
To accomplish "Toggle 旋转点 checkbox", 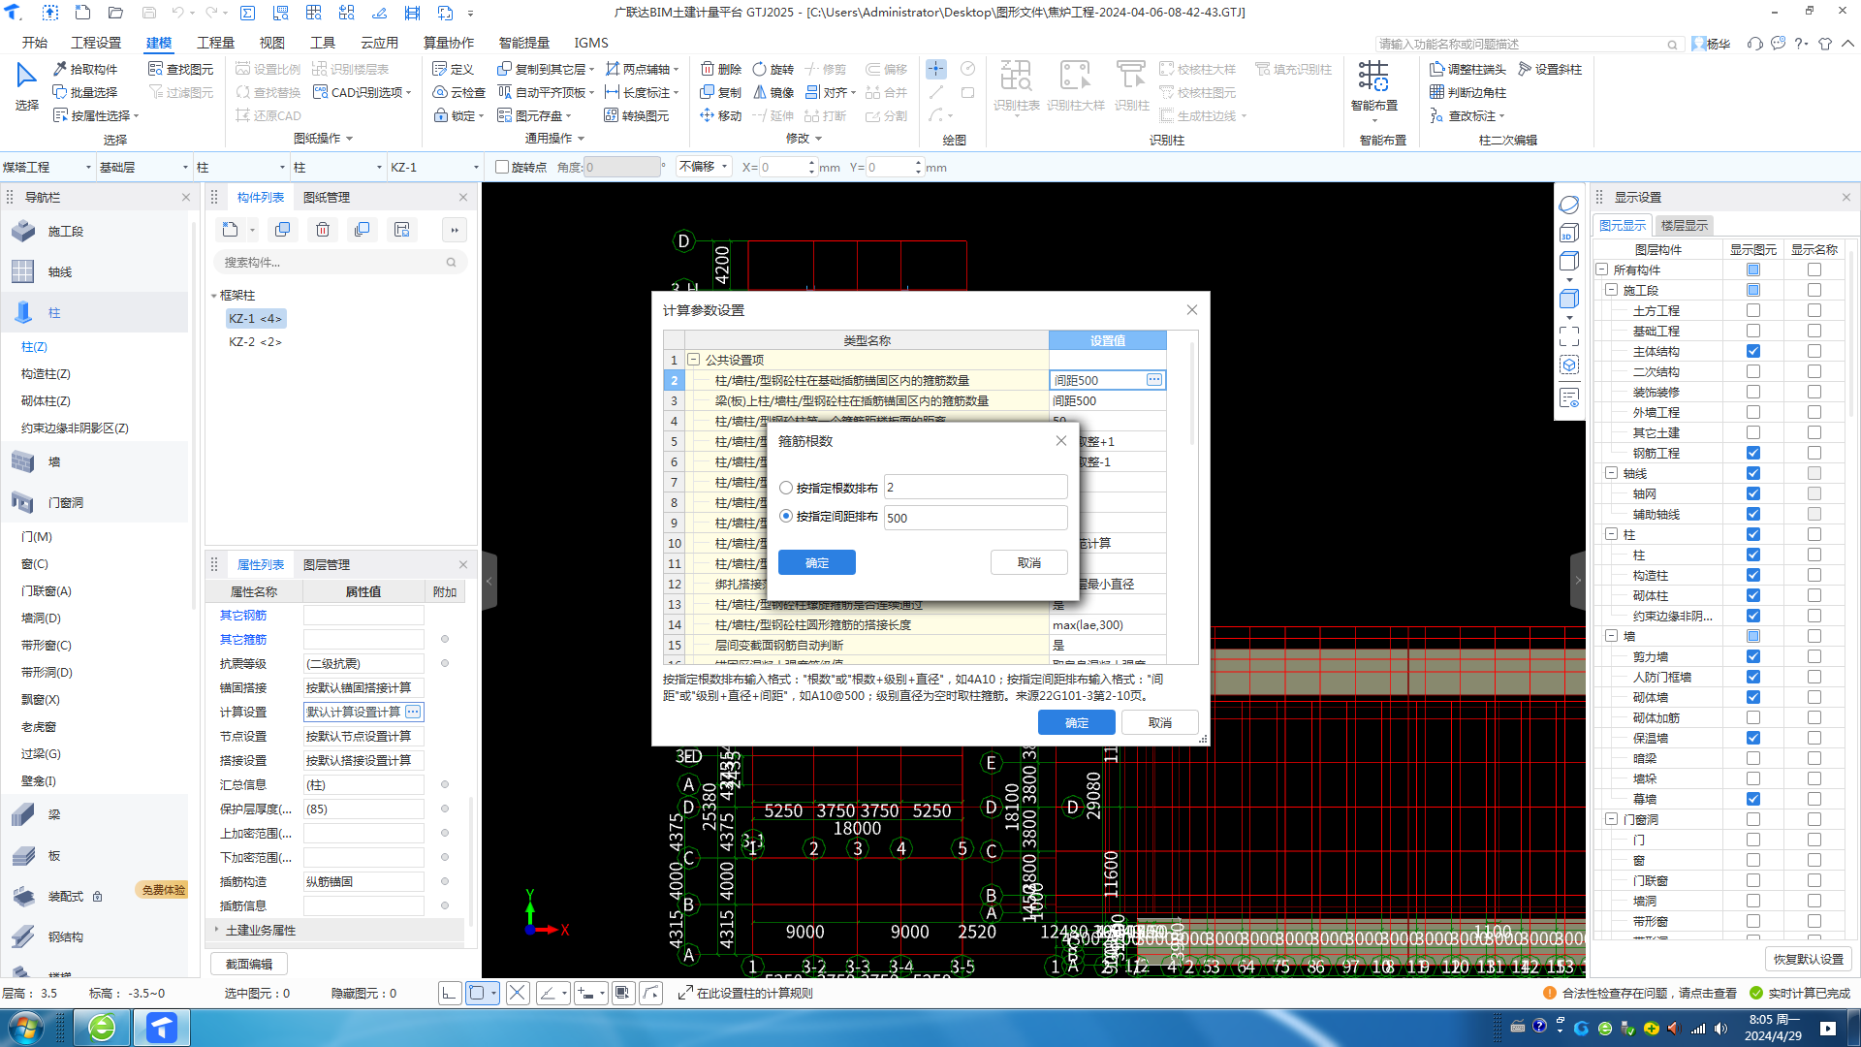I will (x=502, y=167).
